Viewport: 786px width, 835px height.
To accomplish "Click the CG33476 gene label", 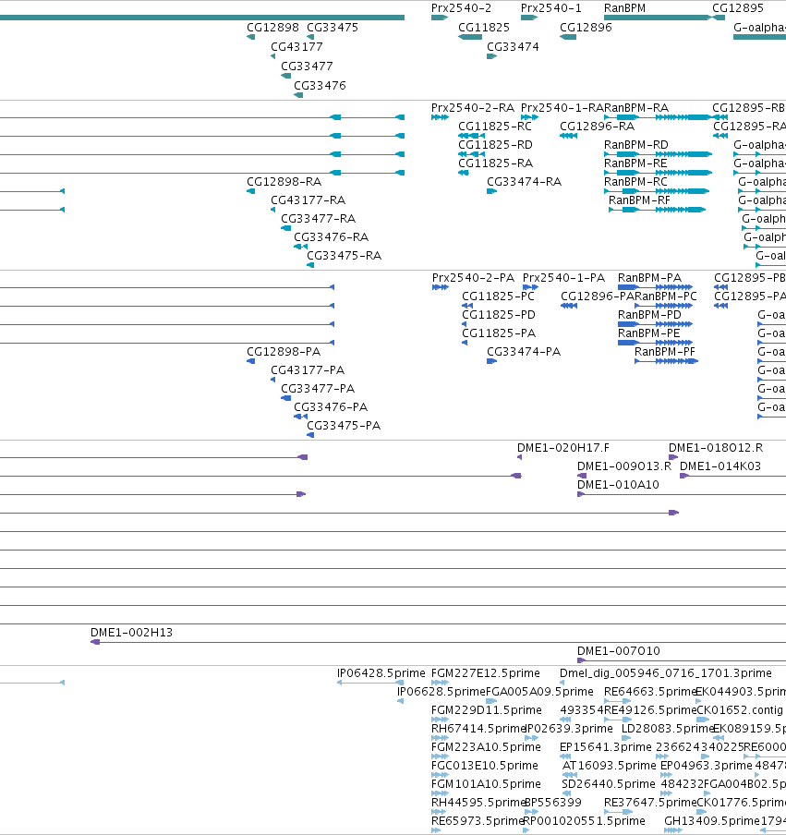I will click(x=320, y=85).
